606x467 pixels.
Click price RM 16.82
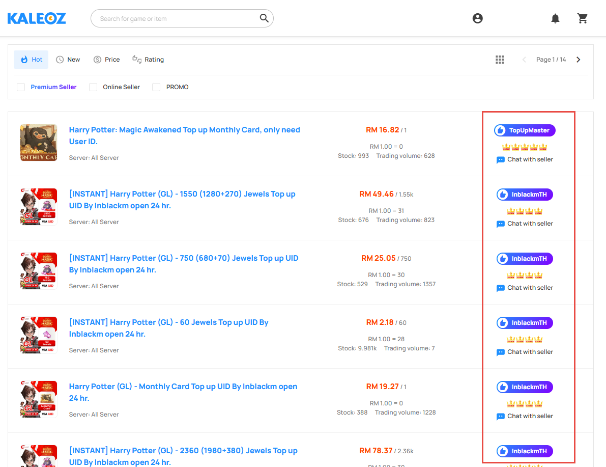tap(382, 130)
